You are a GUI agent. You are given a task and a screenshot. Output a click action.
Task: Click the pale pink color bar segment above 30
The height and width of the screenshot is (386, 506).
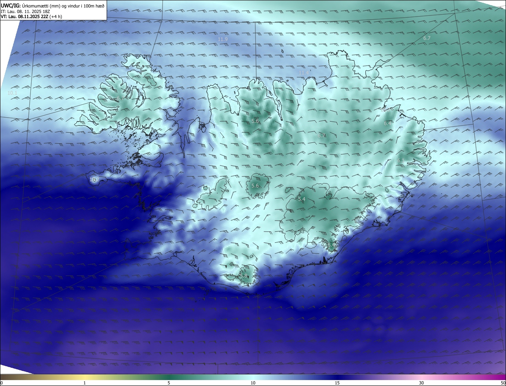point(421,377)
